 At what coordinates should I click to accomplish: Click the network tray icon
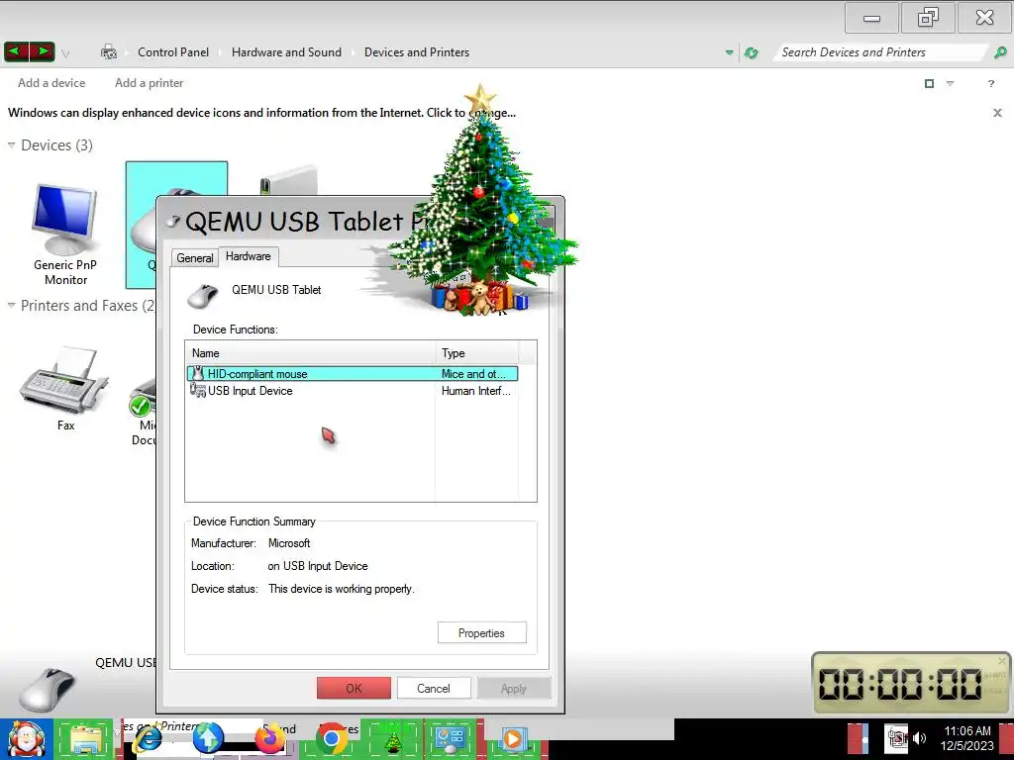tap(897, 738)
